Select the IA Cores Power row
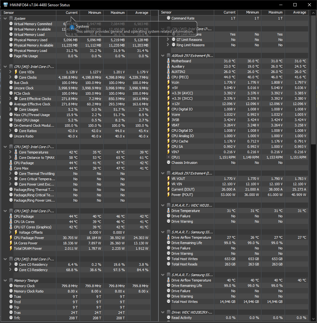Viewport: 317px width, 323px height. click(75, 243)
